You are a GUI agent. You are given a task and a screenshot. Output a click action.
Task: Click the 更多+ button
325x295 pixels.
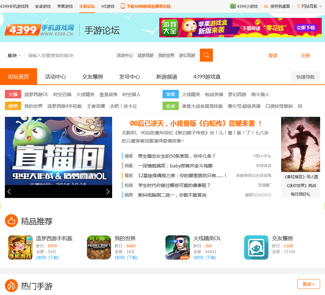tap(309, 284)
